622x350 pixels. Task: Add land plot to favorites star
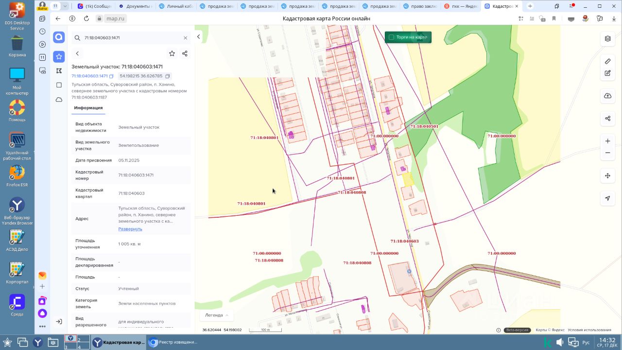tap(172, 53)
